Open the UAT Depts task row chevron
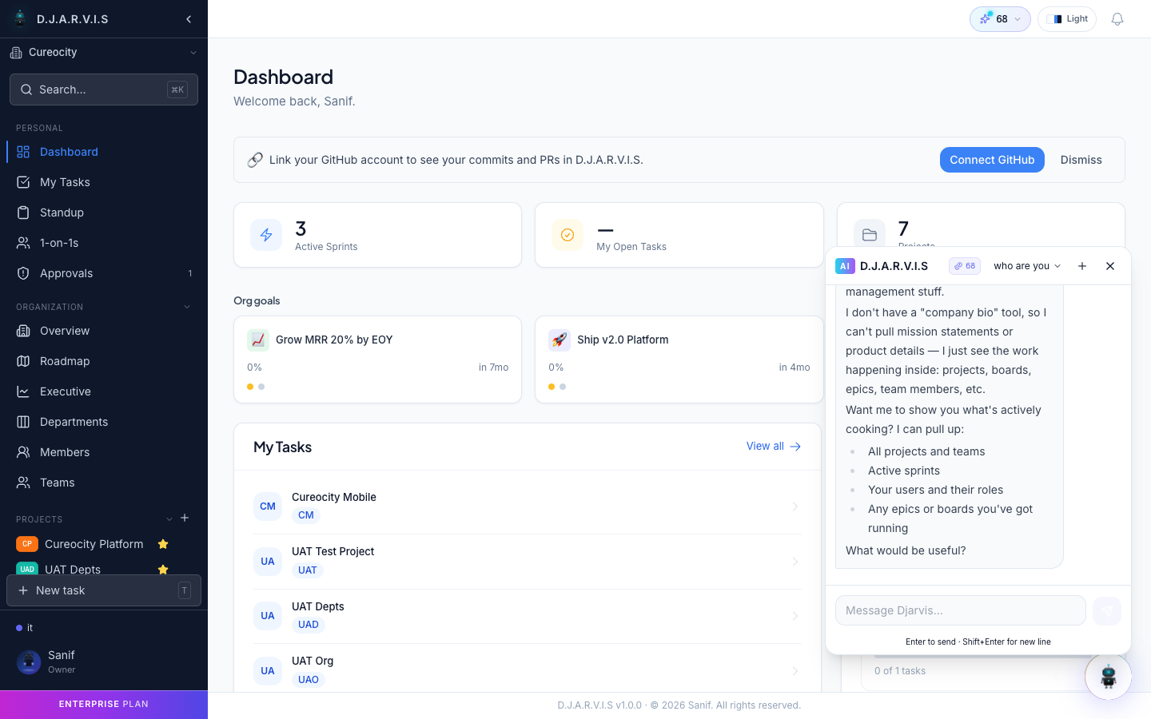1151x719 pixels. 795,616
